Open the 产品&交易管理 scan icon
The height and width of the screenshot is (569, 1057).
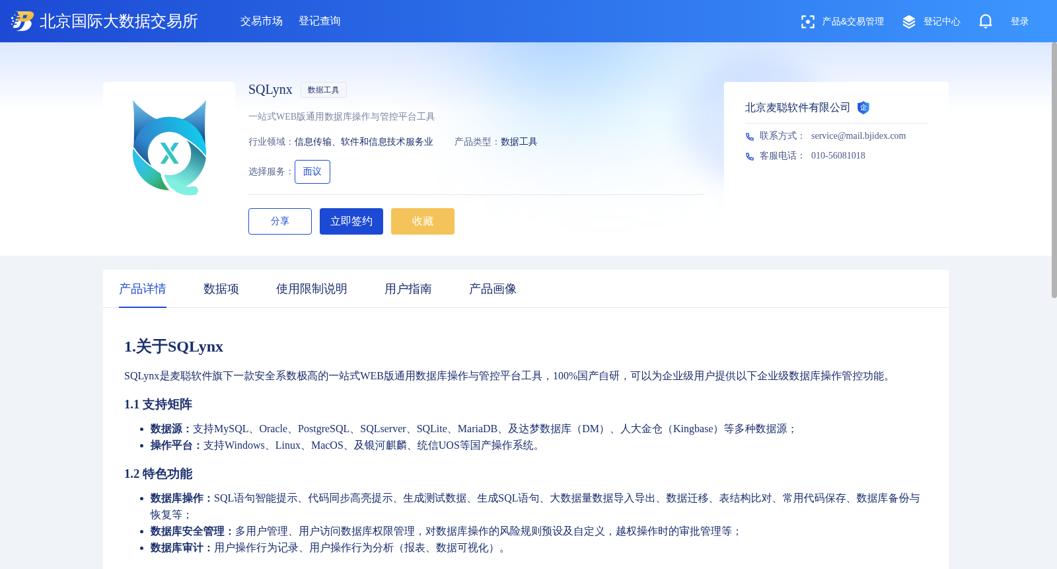pos(807,22)
